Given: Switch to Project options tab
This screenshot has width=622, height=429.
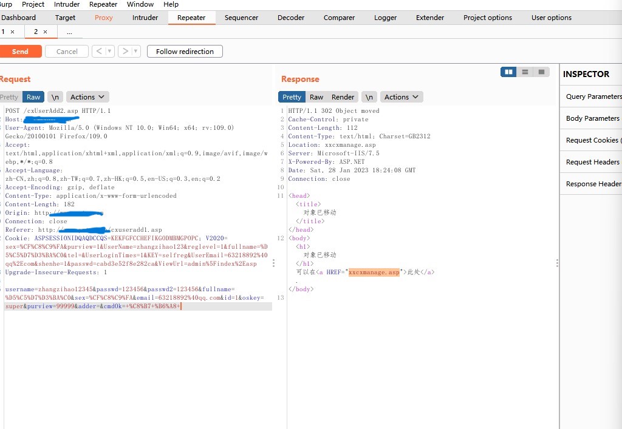Looking at the screenshot, I should 488,18.
